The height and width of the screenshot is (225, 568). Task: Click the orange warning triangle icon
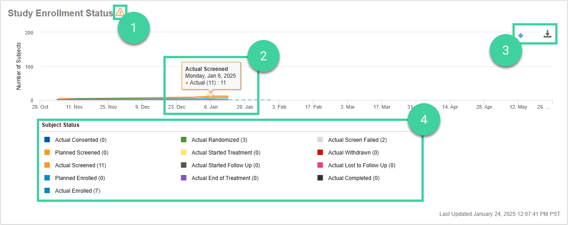coord(120,12)
